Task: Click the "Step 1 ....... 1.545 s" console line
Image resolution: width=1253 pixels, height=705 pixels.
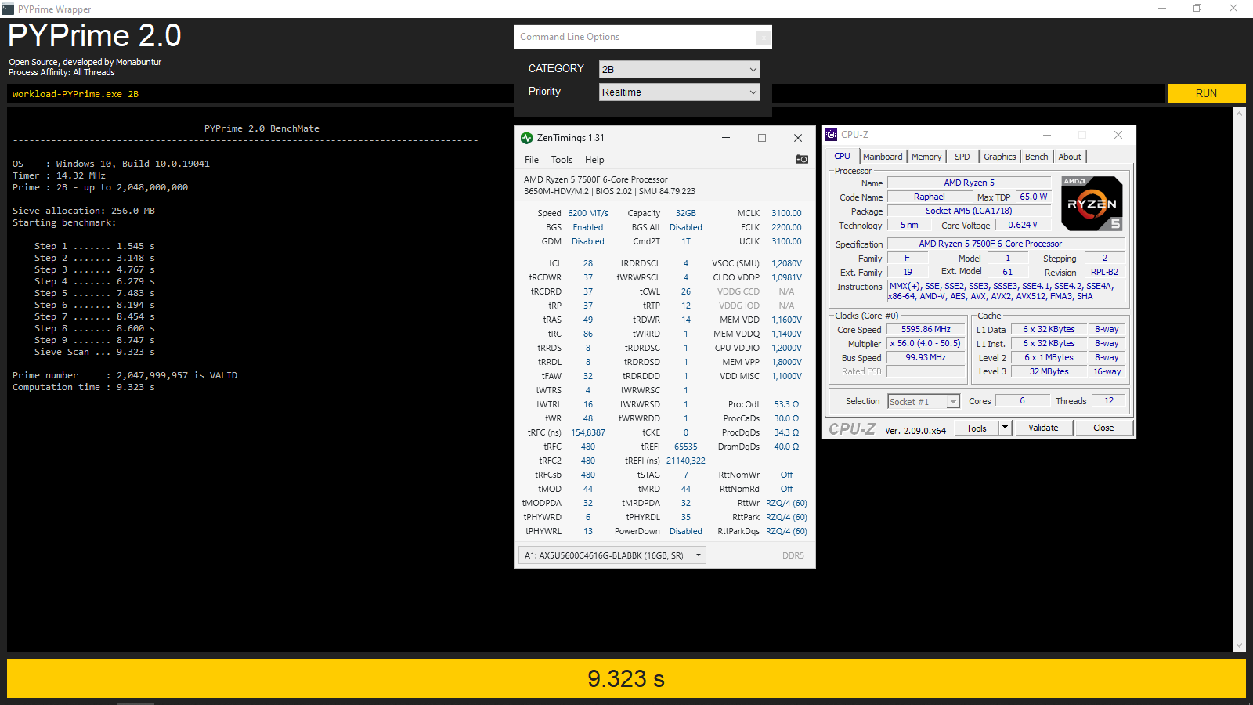Action: coord(94,247)
